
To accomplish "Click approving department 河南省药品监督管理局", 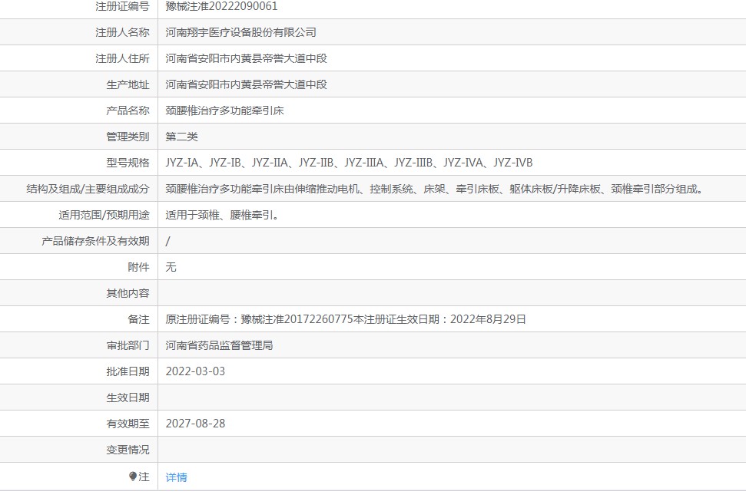I will tap(219, 345).
